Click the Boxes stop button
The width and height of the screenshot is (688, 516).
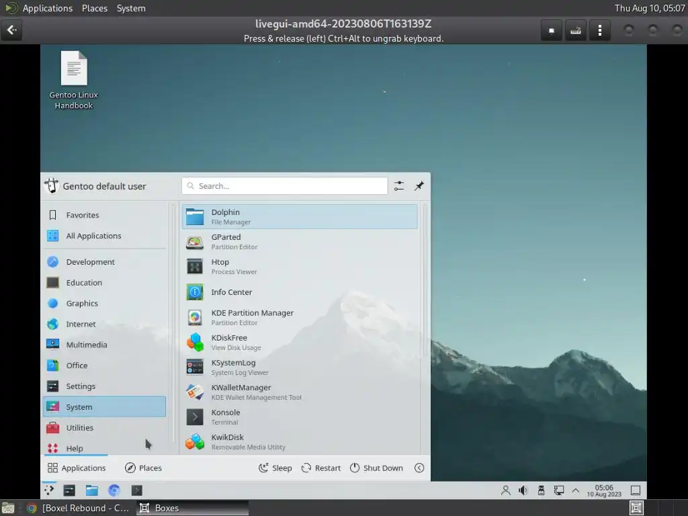552,30
